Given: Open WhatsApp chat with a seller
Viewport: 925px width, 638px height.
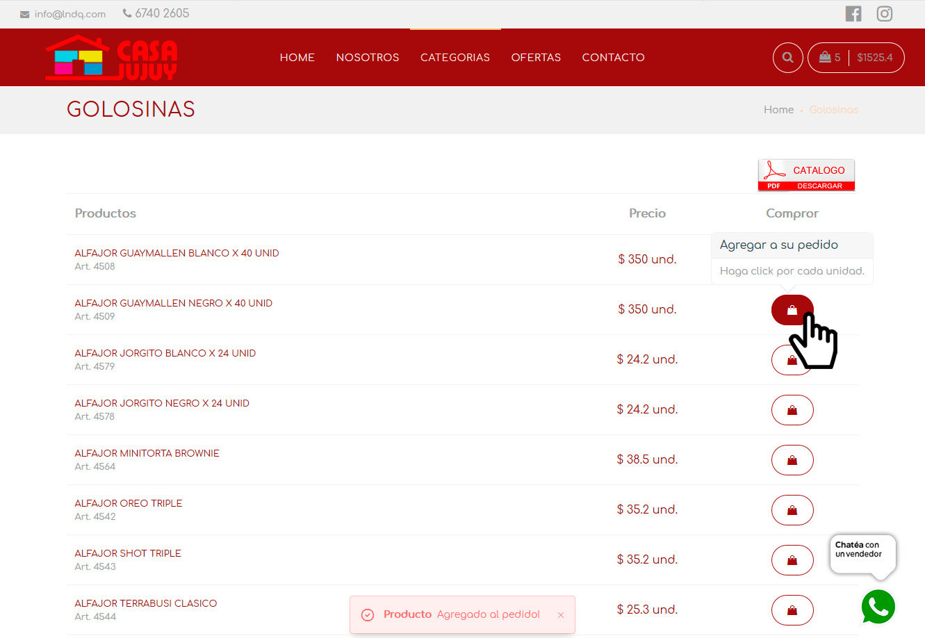Looking at the screenshot, I should tap(878, 607).
